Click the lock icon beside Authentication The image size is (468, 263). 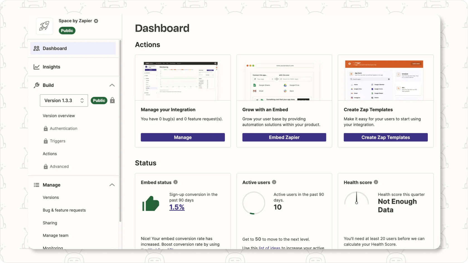coord(45,128)
